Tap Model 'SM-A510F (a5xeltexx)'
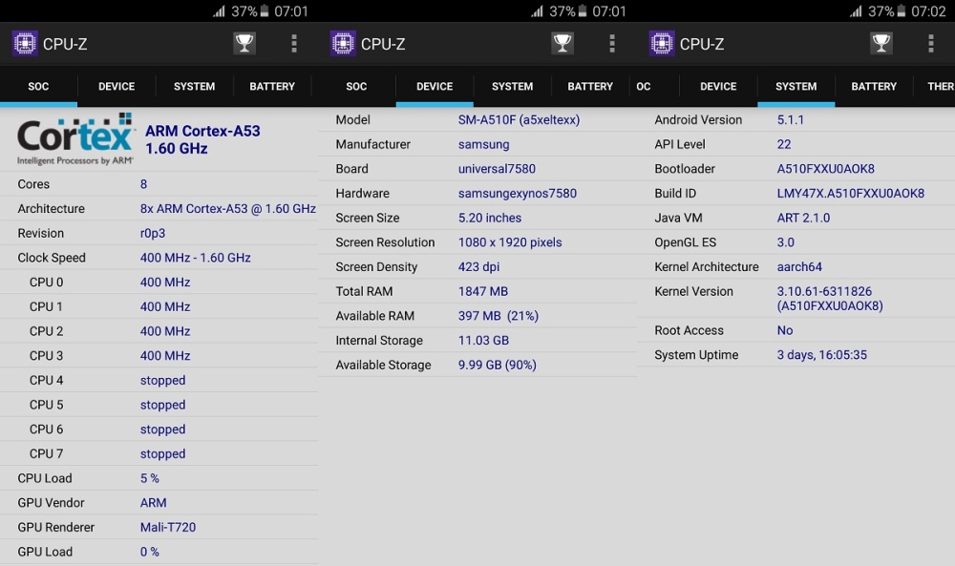955x566 pixels. [x=519, y=120]
